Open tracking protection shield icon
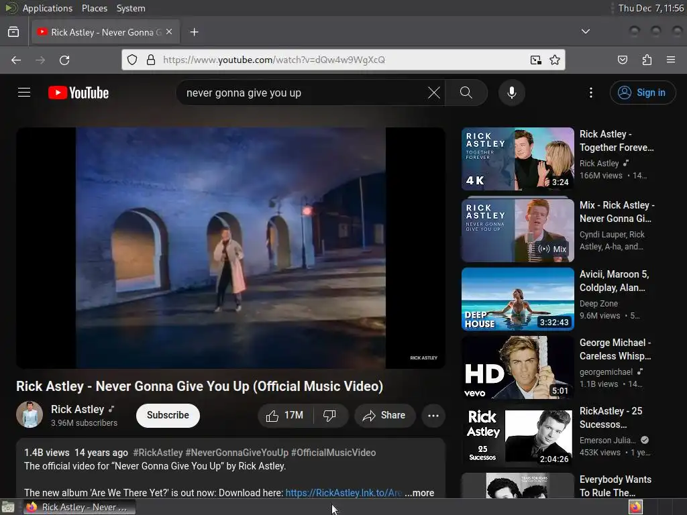 (x=132, y=60)
